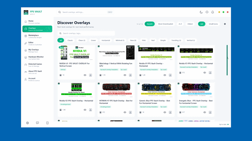Download the Watchdogs 1 Vertical overlay

click(130, 75)
